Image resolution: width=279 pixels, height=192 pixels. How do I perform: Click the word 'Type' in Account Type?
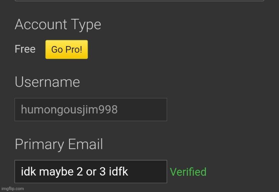(85, 25)
